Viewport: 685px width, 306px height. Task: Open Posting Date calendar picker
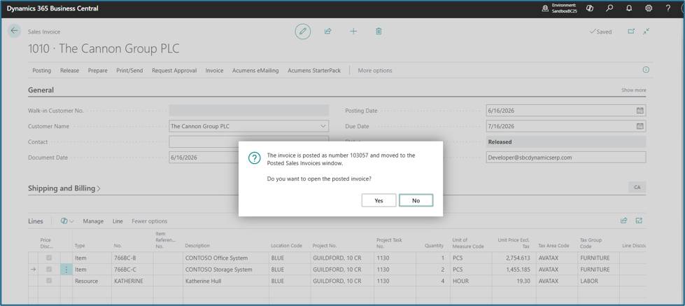click(640, 111)
